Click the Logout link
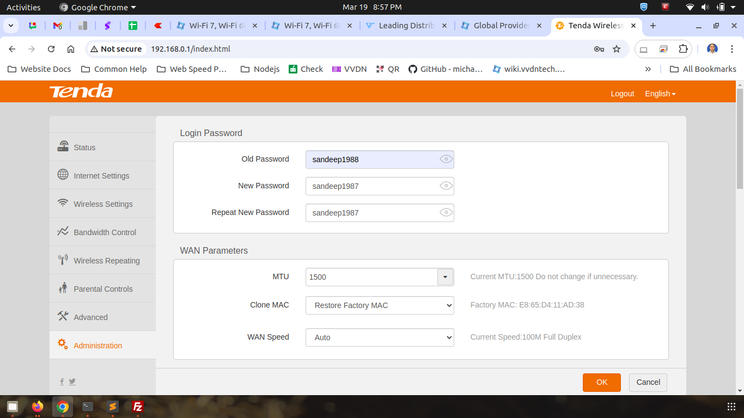The width and height of the screenshot is (744, 418). (x=622, y=94)
